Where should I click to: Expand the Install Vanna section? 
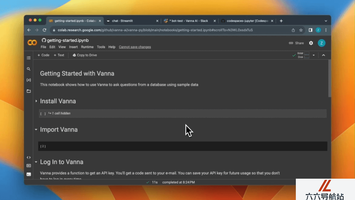point(36,101)
